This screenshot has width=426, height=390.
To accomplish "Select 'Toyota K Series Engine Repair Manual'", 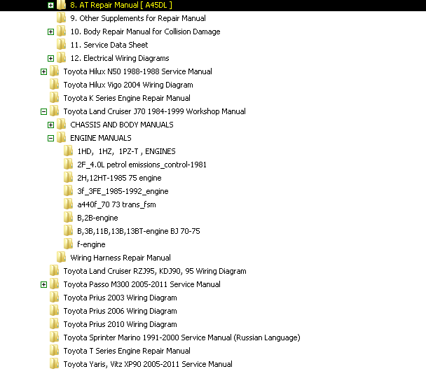I will 127,98.
